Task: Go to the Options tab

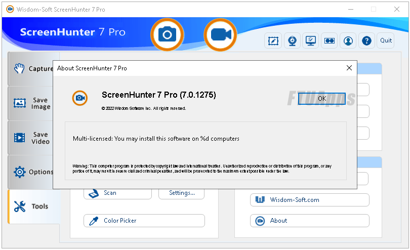Action: point(31,172)
